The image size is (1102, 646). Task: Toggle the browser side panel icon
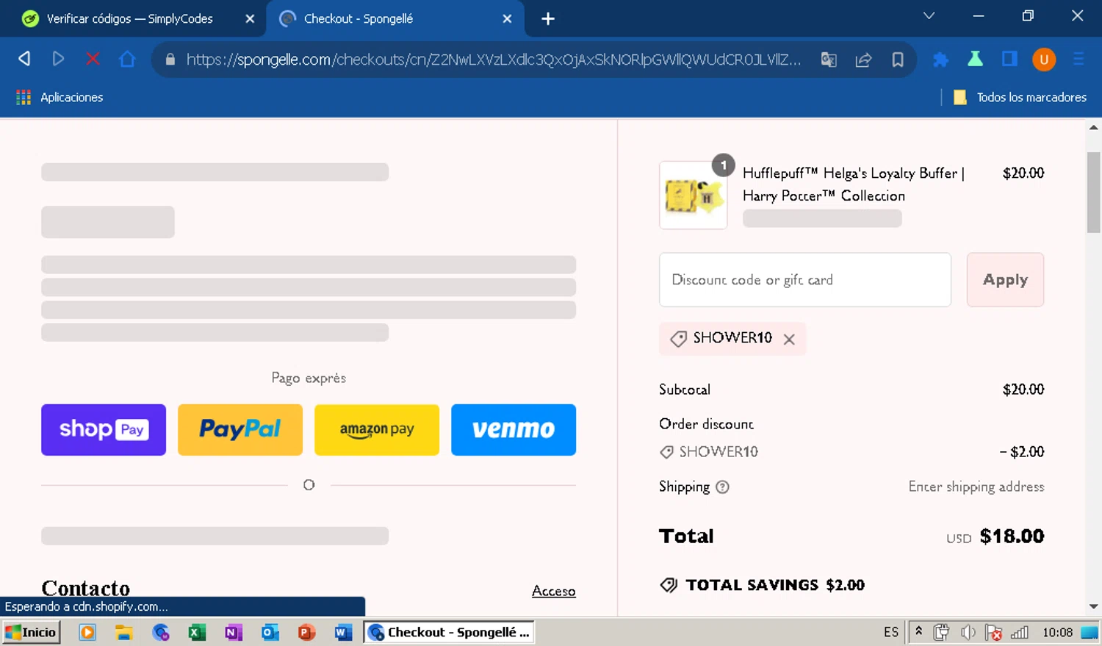[x=1009, y=59]
